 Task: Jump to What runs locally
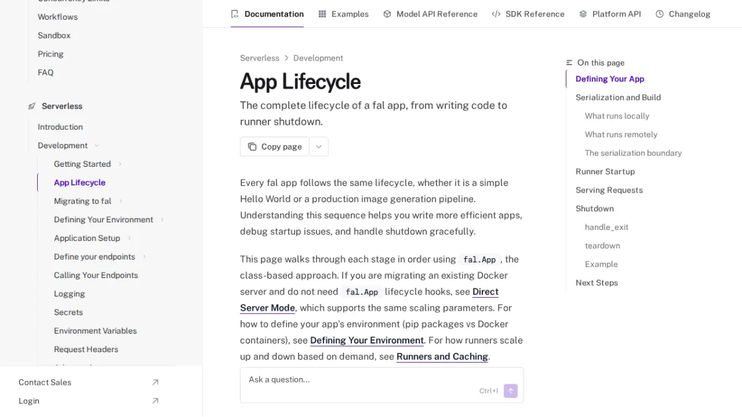[x=617, y=116]
